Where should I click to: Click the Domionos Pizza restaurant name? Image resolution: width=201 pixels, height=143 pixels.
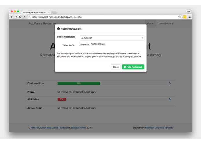point(36,83)
